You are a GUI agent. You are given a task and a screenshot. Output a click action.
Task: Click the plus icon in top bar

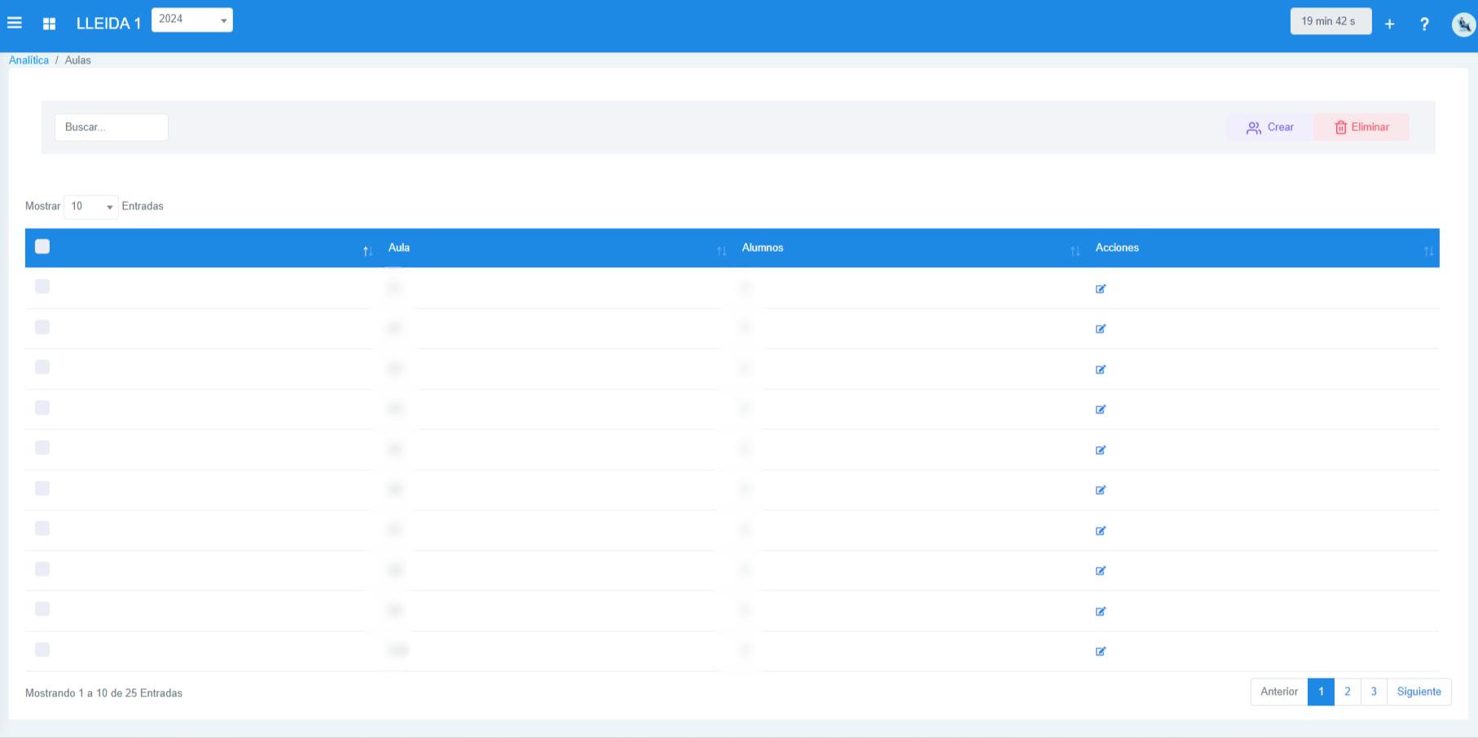pos(1389,24)
